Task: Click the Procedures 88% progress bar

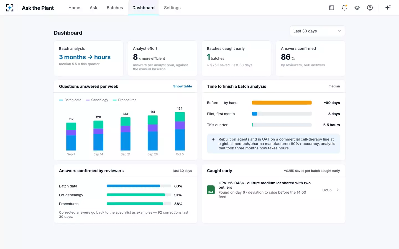Action: 139,204
